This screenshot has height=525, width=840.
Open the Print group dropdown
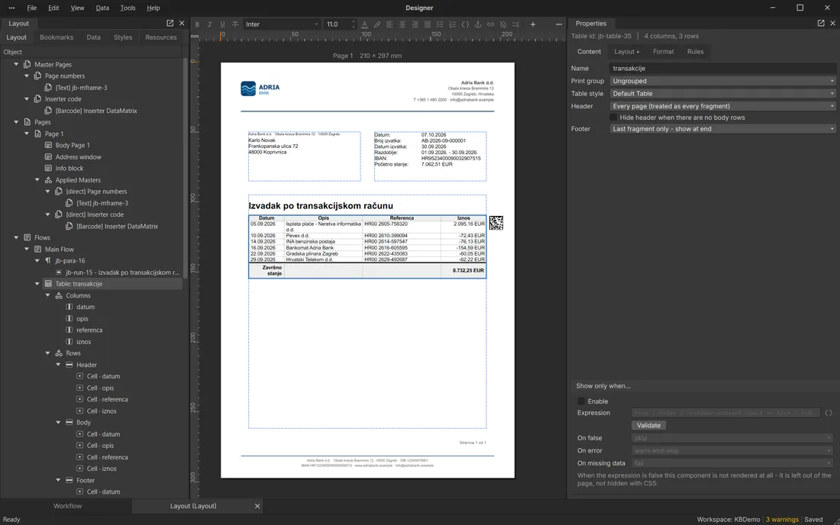coord(722,81)
